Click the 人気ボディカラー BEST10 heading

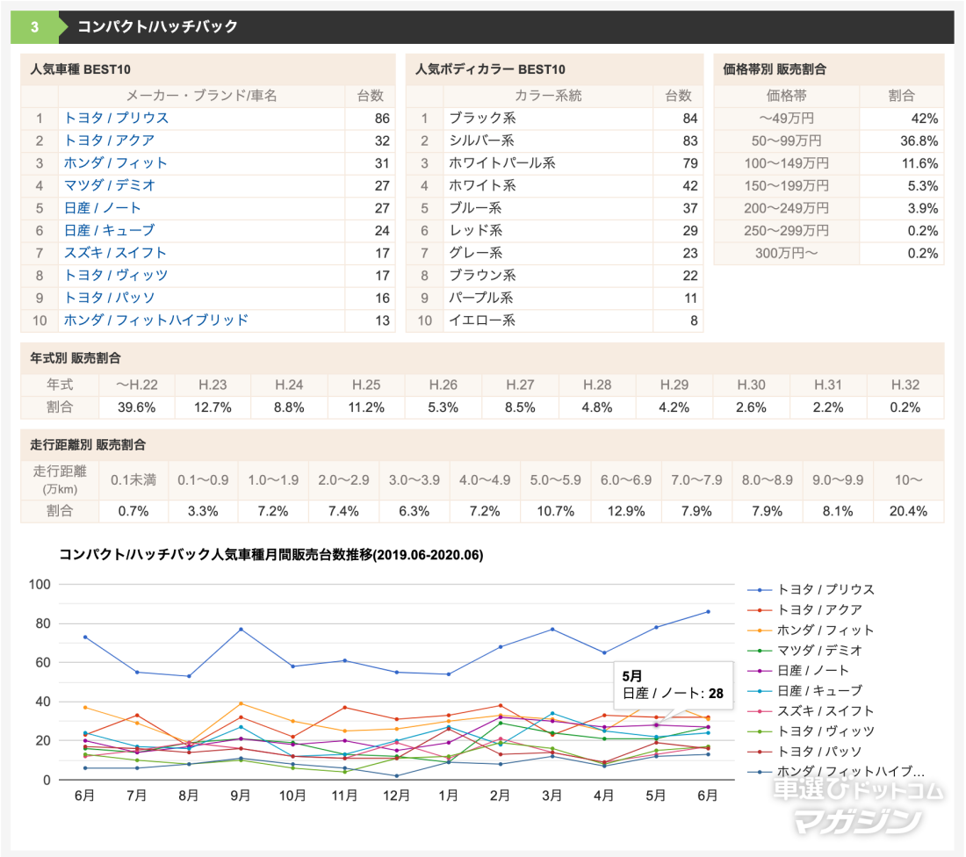click(x=490, y=69)
